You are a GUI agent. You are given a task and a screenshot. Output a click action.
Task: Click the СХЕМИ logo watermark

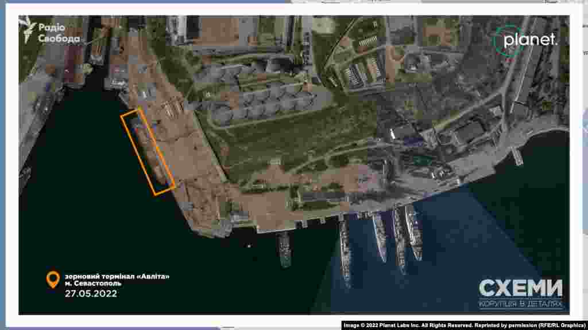tap(520, 288)
